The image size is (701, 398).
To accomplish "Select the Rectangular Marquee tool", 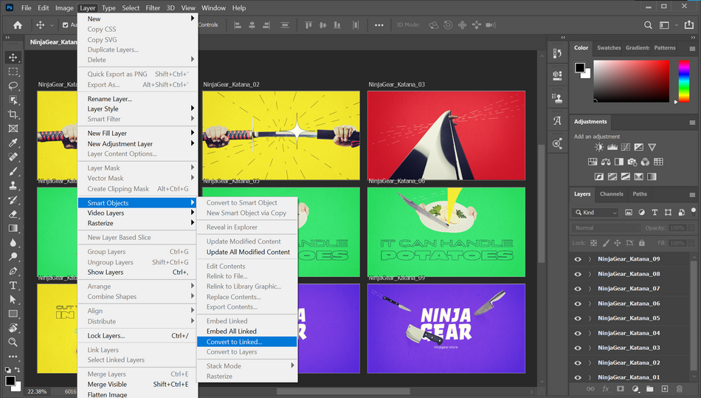I will tap(13, 72).
